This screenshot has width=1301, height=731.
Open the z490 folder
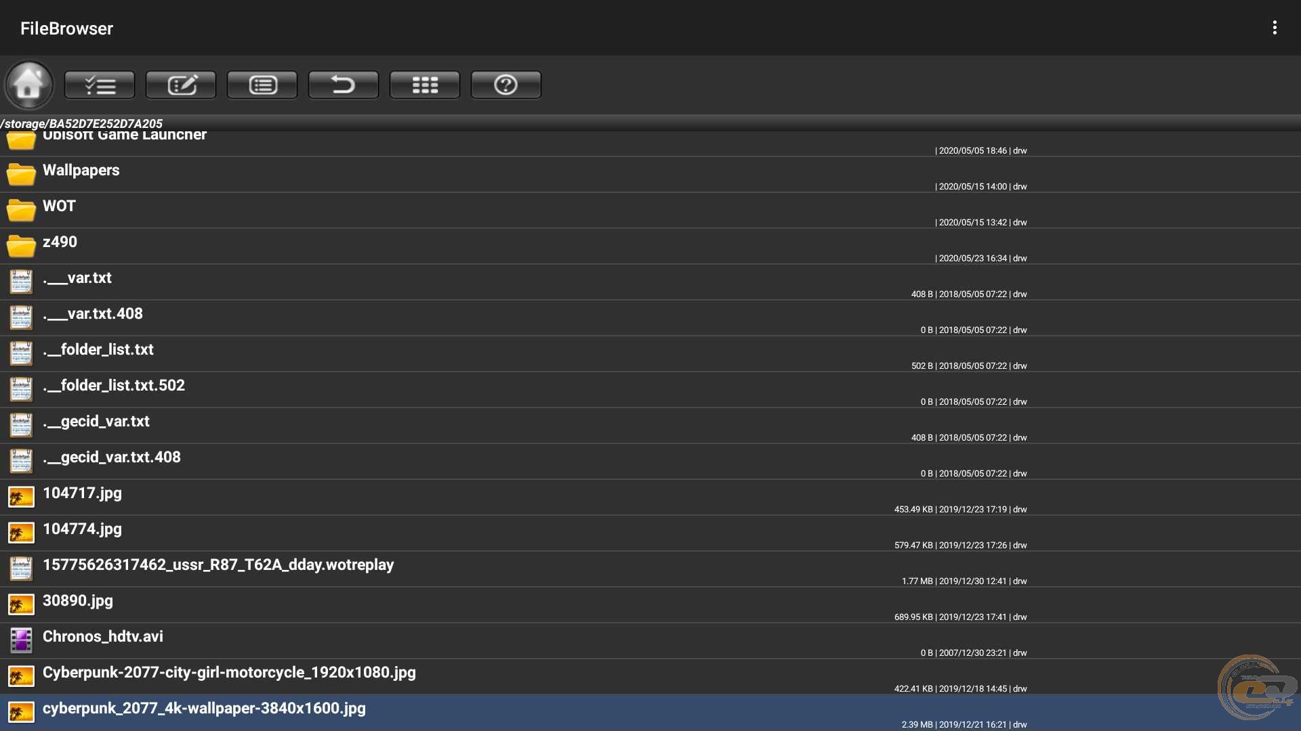coord(60,242)
